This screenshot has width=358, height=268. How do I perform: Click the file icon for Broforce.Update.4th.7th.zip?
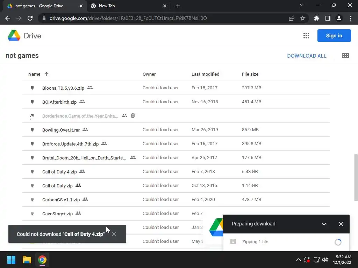coord(32,144)
